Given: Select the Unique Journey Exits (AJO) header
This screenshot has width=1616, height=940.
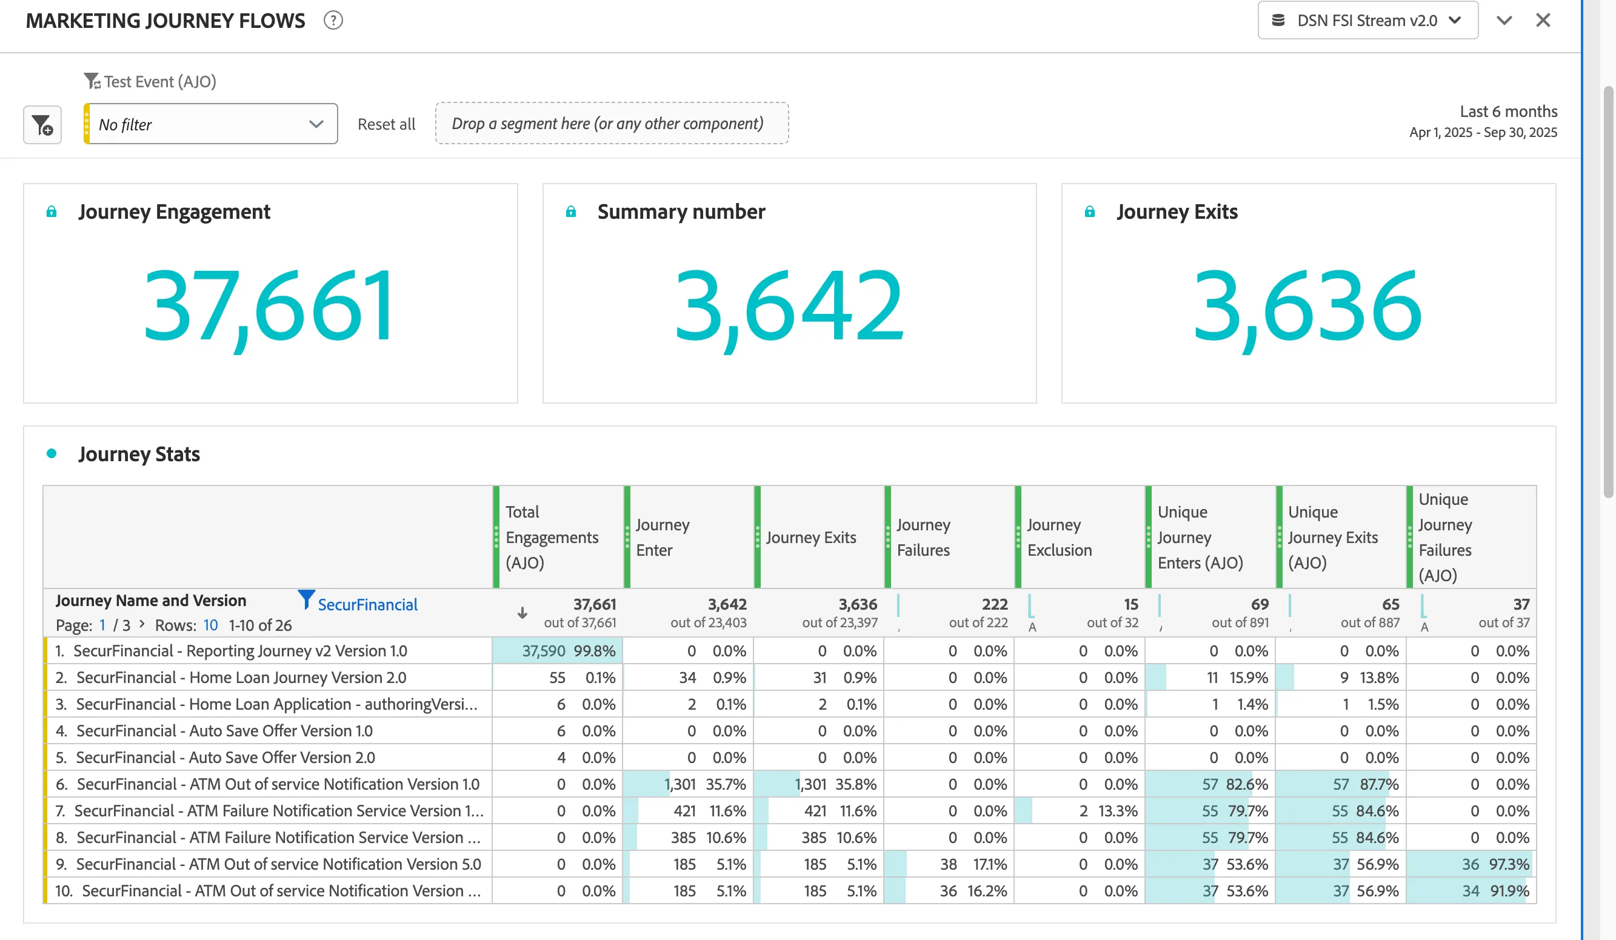Looking at the screenshot, I should pos(1341,538).
